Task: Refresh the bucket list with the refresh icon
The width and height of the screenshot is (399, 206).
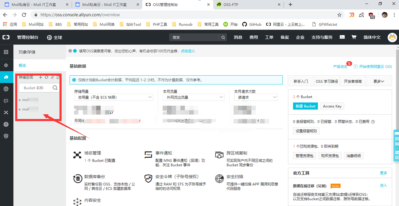Action: [47, 77]
